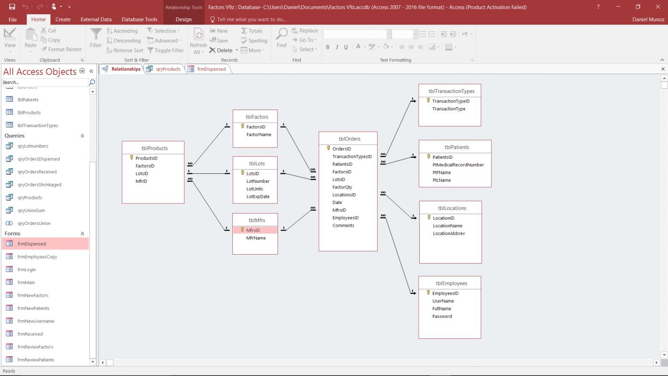Toggle Bold formatting
The width and height of the screenshot is (668, 376).
(328, 47)
